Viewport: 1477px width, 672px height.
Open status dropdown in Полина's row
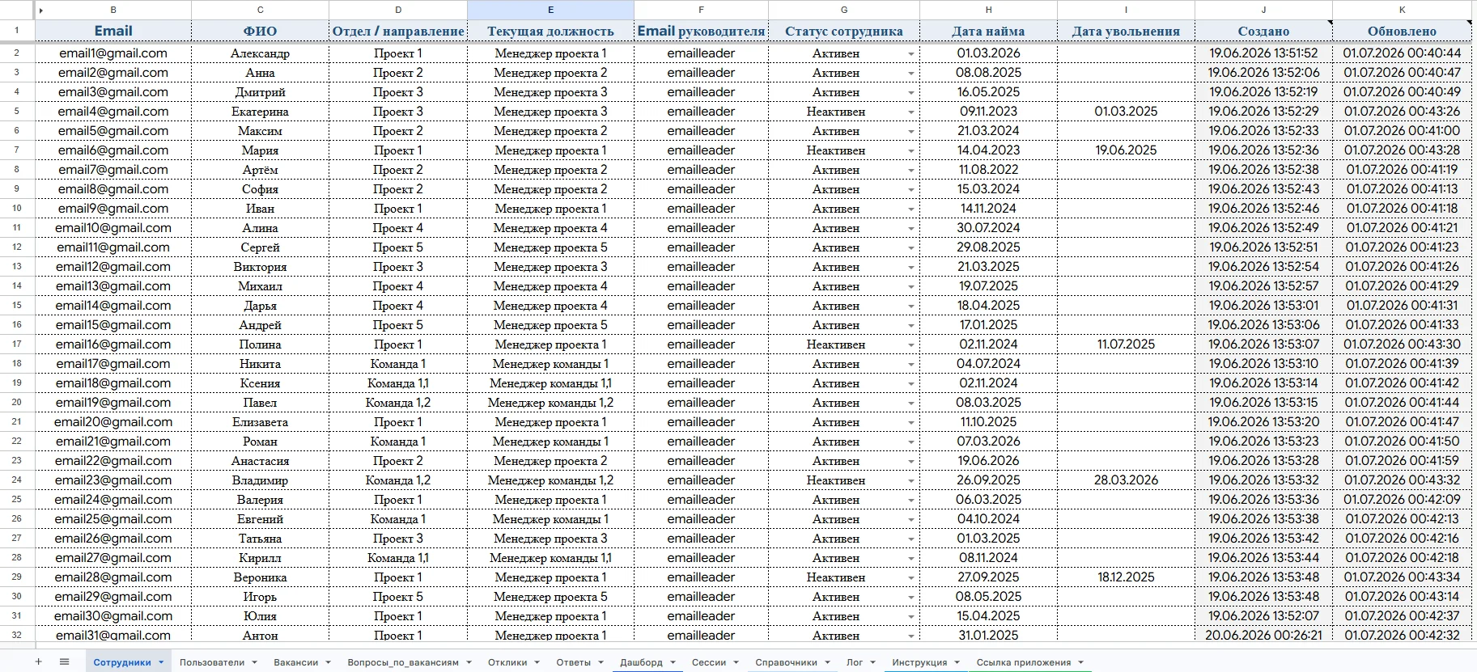tap(910, 345)
